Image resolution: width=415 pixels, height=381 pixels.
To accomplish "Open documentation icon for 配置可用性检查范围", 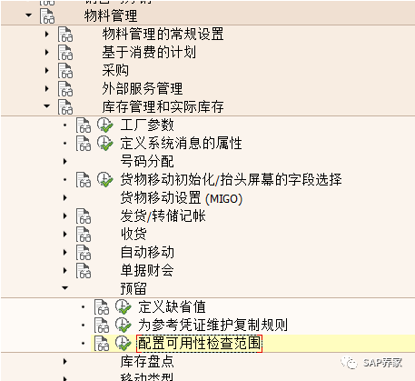I will [102, 344].
